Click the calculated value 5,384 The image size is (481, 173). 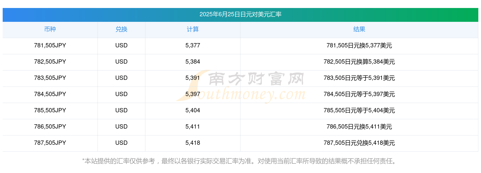point(193,62)
